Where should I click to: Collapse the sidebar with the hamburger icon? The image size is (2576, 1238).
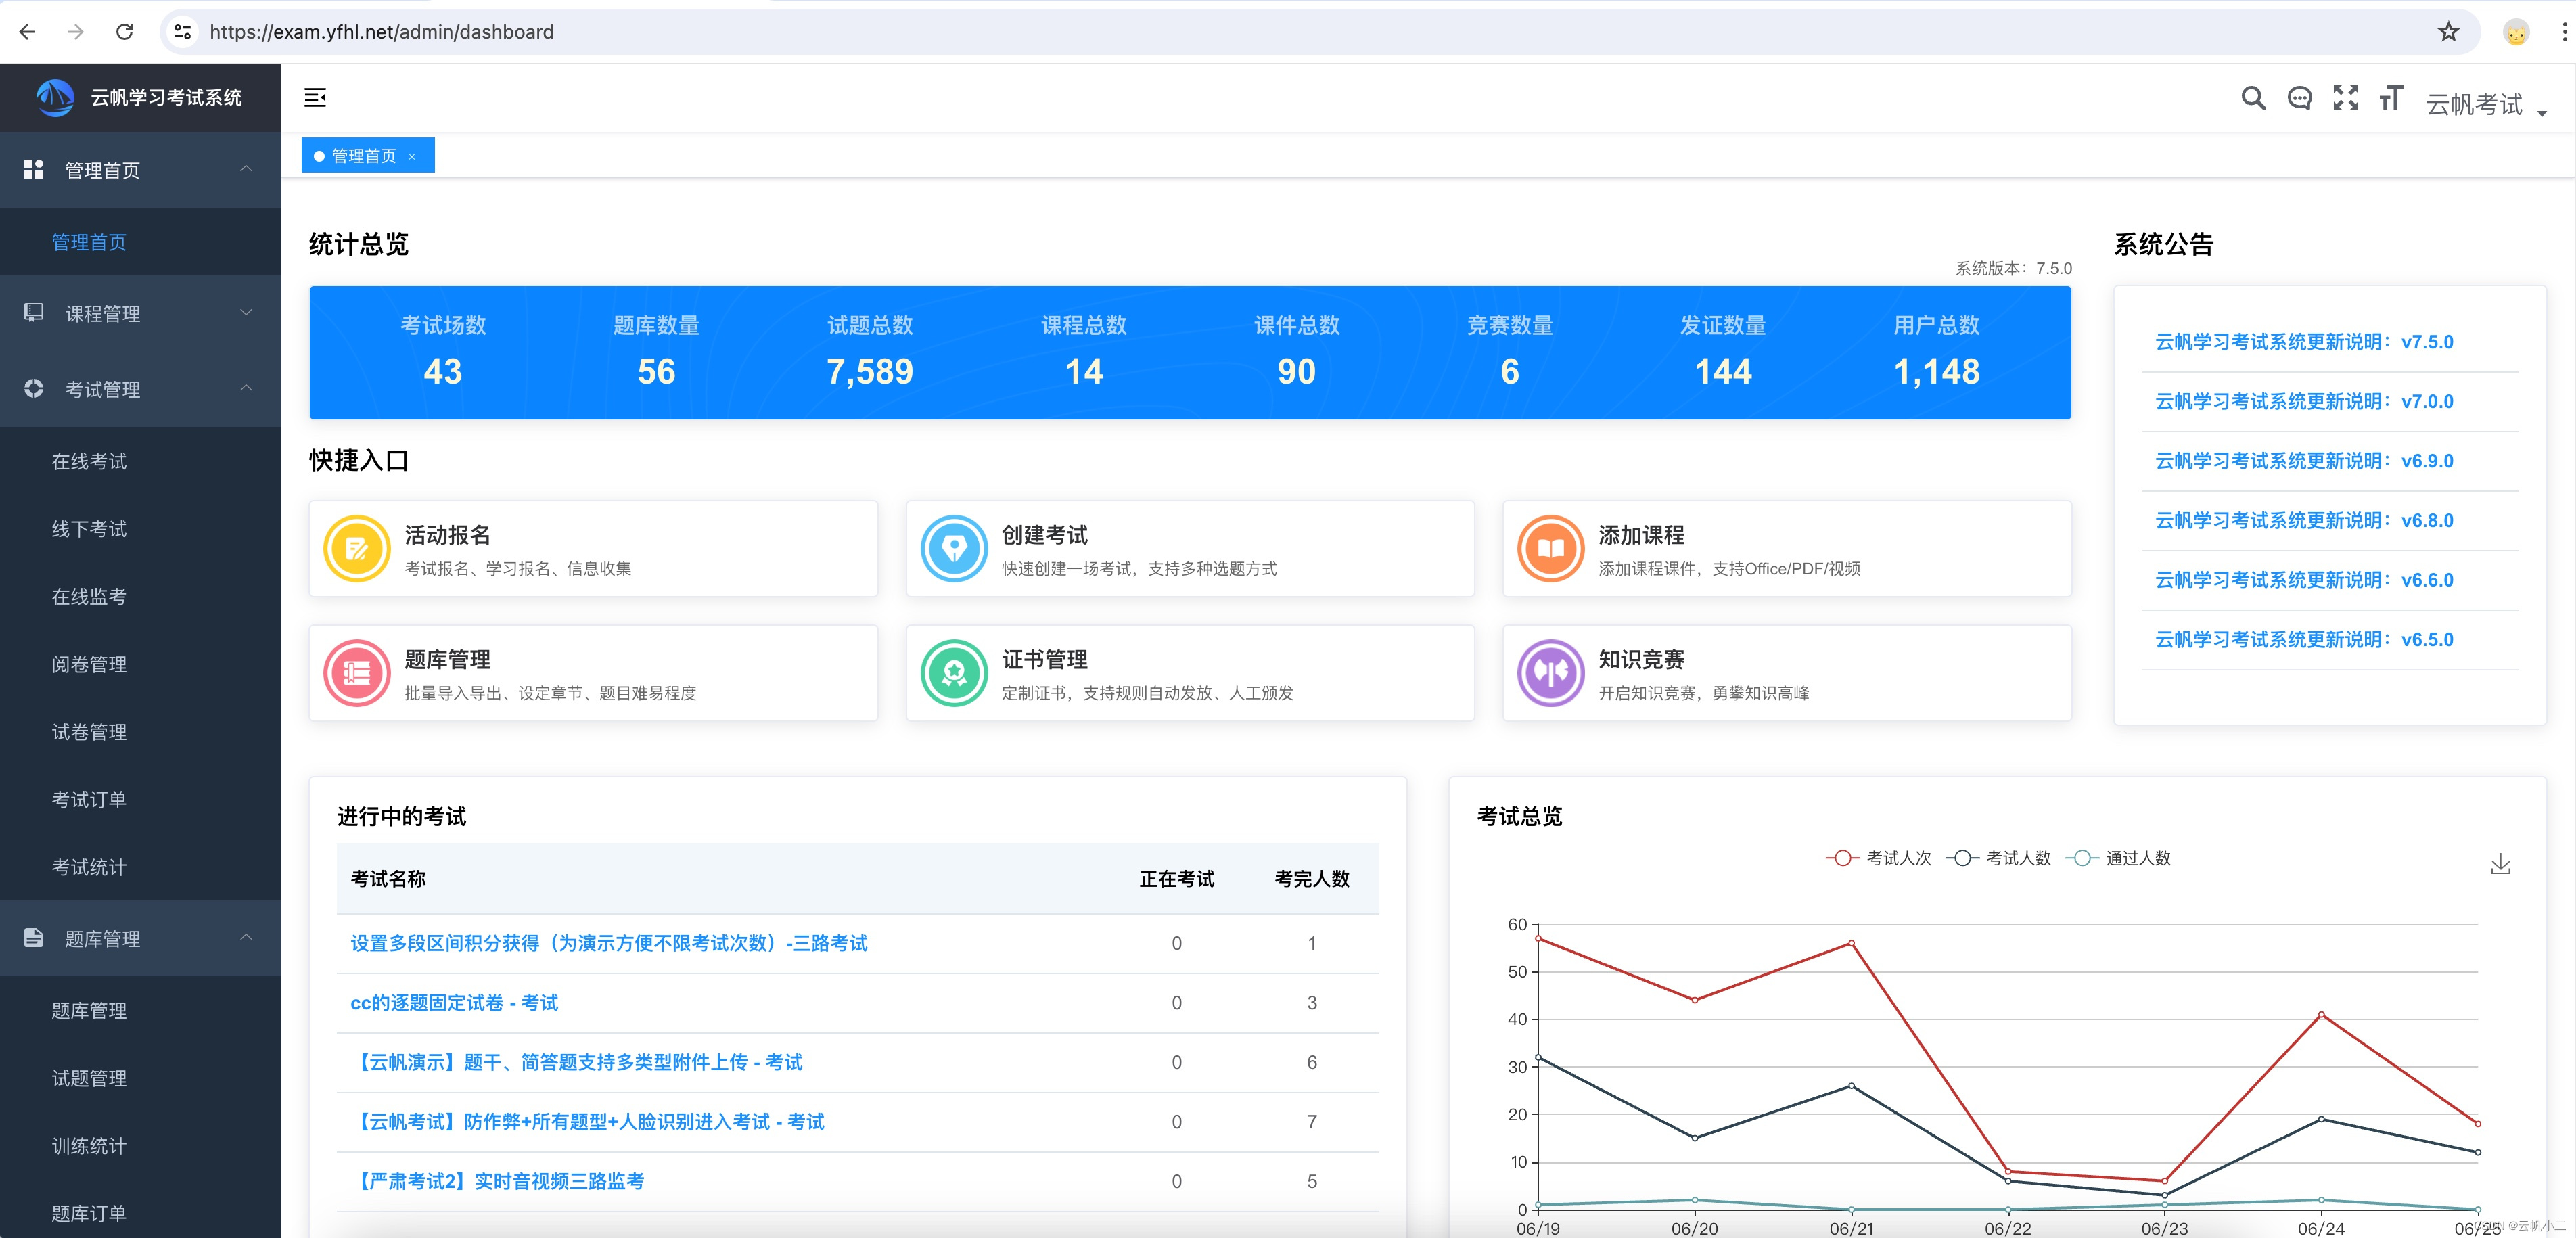tap(315, 97)
